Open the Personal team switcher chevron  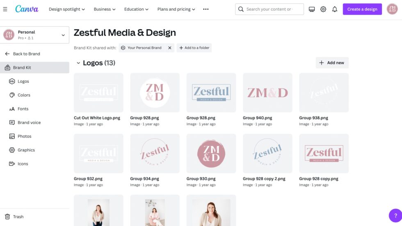tap(63, 35)
